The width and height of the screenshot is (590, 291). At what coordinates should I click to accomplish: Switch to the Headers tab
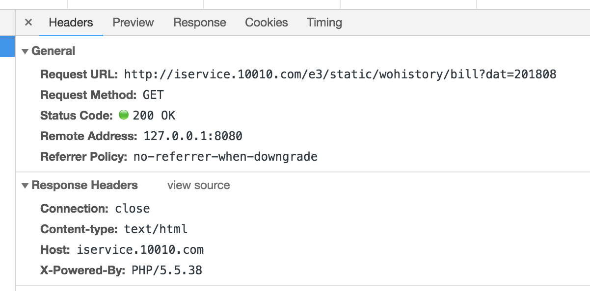point(71,23)
